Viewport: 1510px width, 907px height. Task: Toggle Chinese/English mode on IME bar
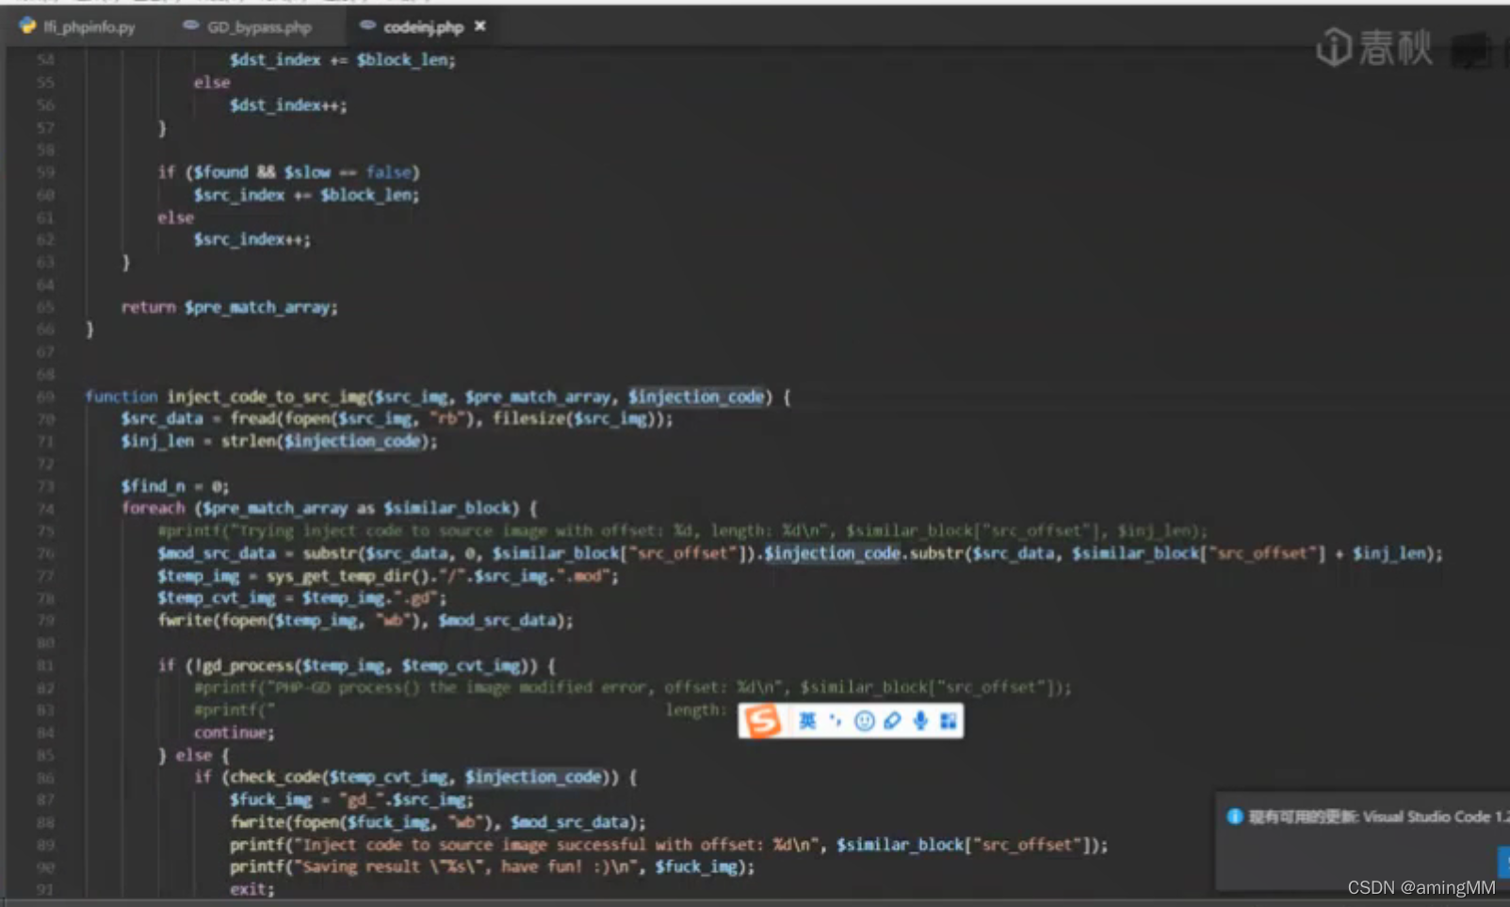(x=807, y=721)
